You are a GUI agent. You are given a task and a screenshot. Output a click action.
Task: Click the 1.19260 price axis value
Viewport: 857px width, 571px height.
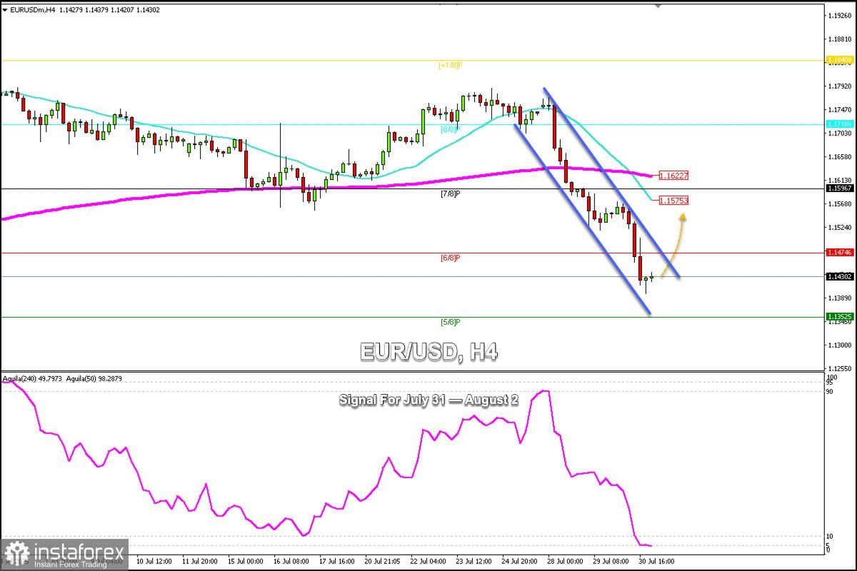(x=840, y=15)
